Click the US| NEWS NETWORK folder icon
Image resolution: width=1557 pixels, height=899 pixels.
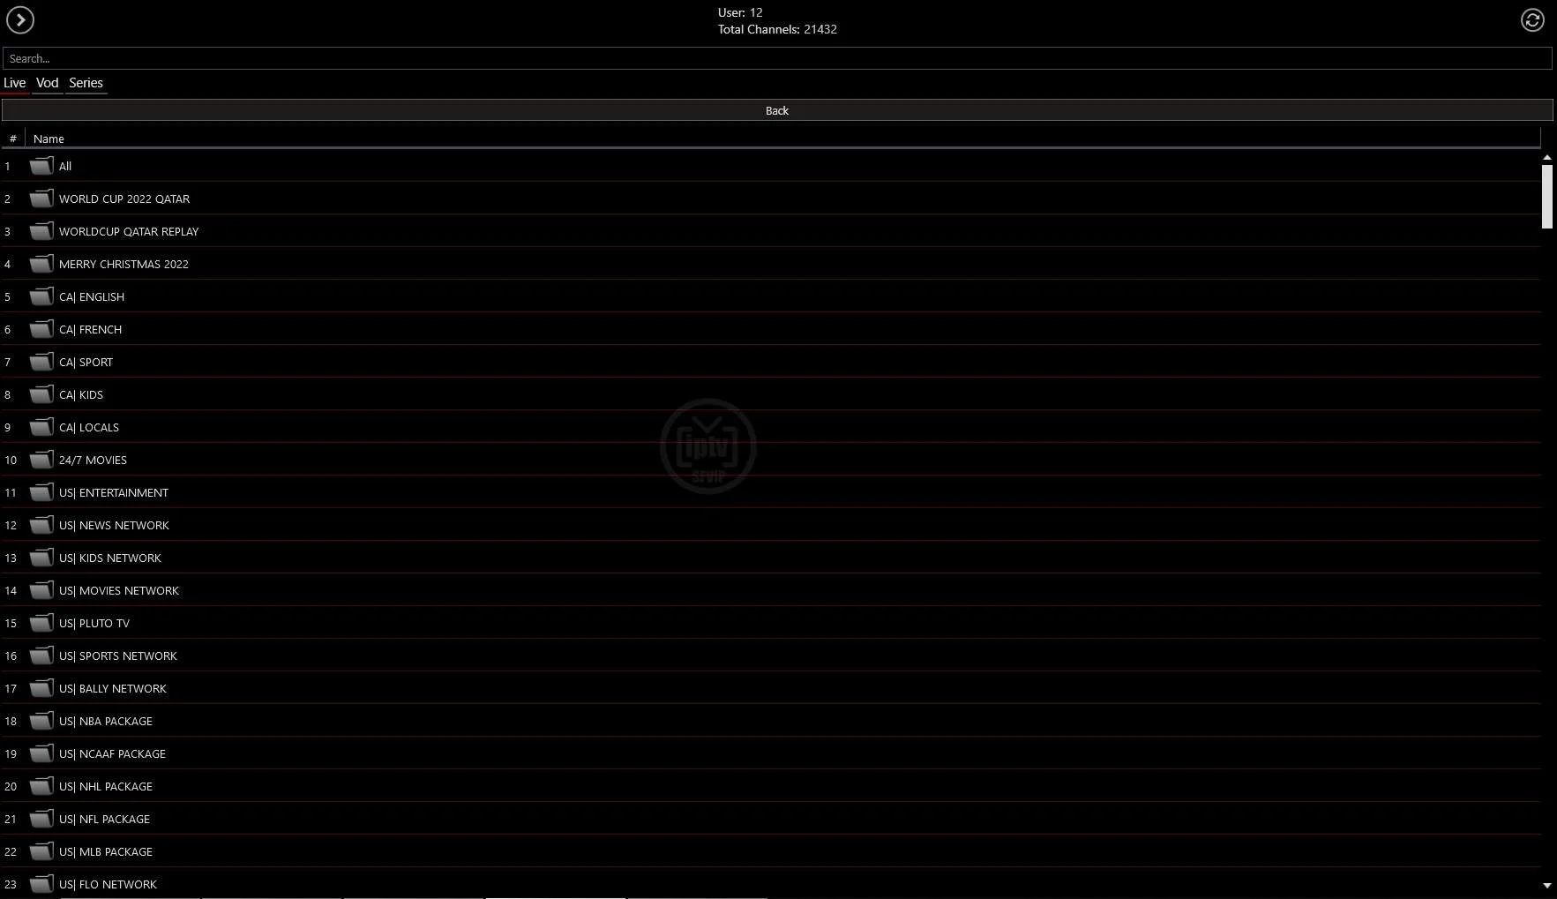point(41,525)
